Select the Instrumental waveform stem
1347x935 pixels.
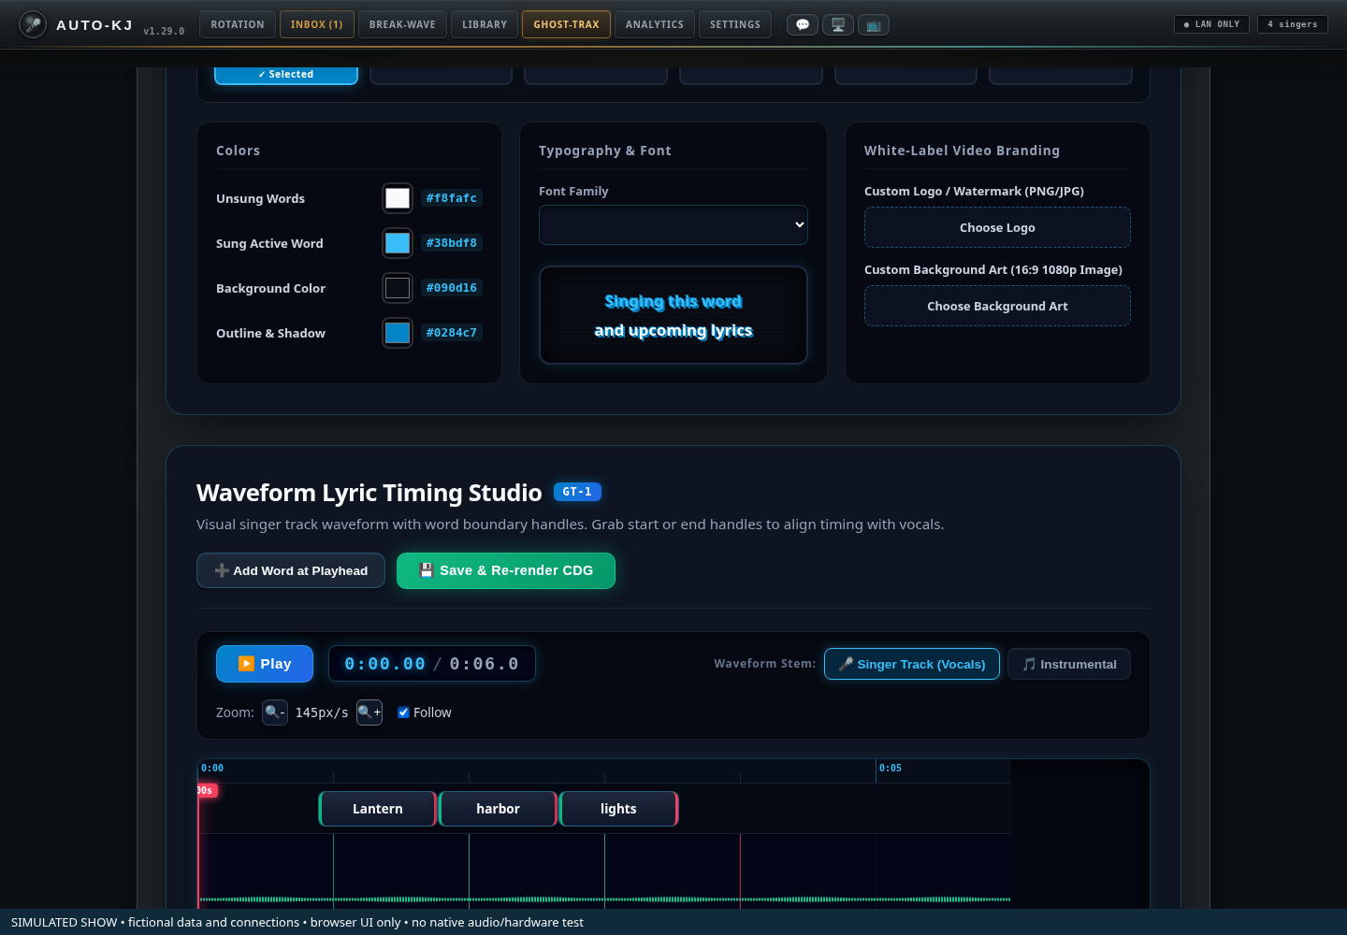tap(1069, 664)
